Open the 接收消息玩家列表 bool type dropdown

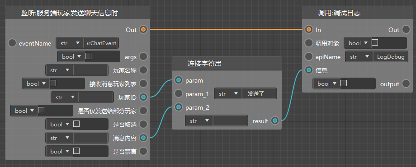(36, 83)
